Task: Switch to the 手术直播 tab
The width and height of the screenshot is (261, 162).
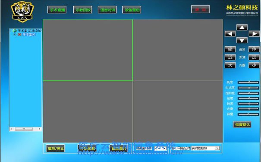Action: point(57,10)
